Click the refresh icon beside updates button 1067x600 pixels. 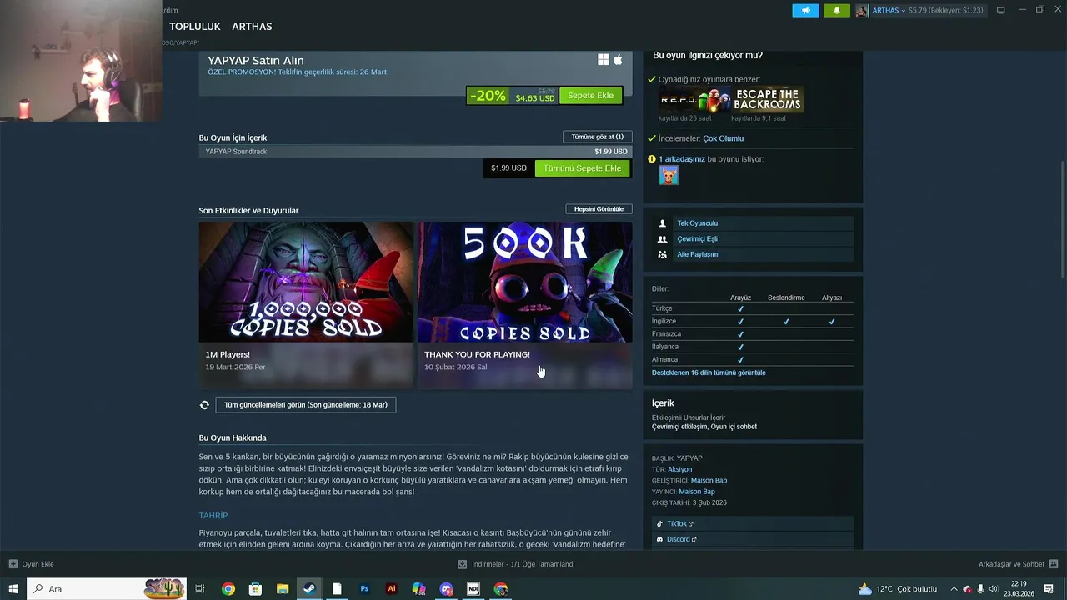(x=204, y=405)
